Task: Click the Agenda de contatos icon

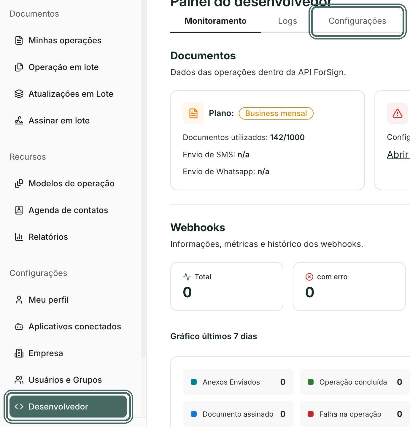Action: click(x=19, y=210)
